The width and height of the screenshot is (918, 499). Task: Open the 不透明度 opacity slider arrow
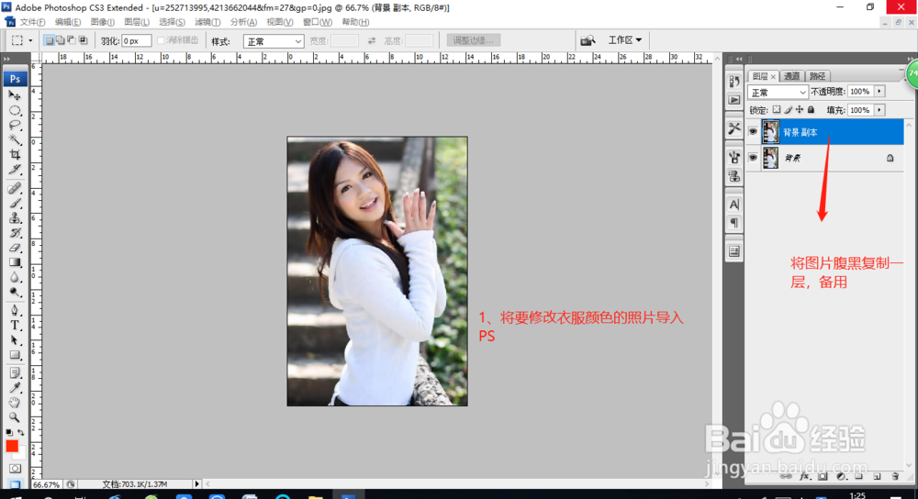[879, 91]
